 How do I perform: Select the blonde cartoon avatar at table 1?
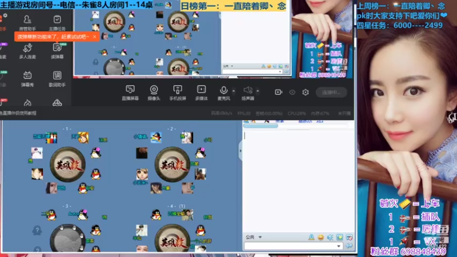[x=83, y=138]
